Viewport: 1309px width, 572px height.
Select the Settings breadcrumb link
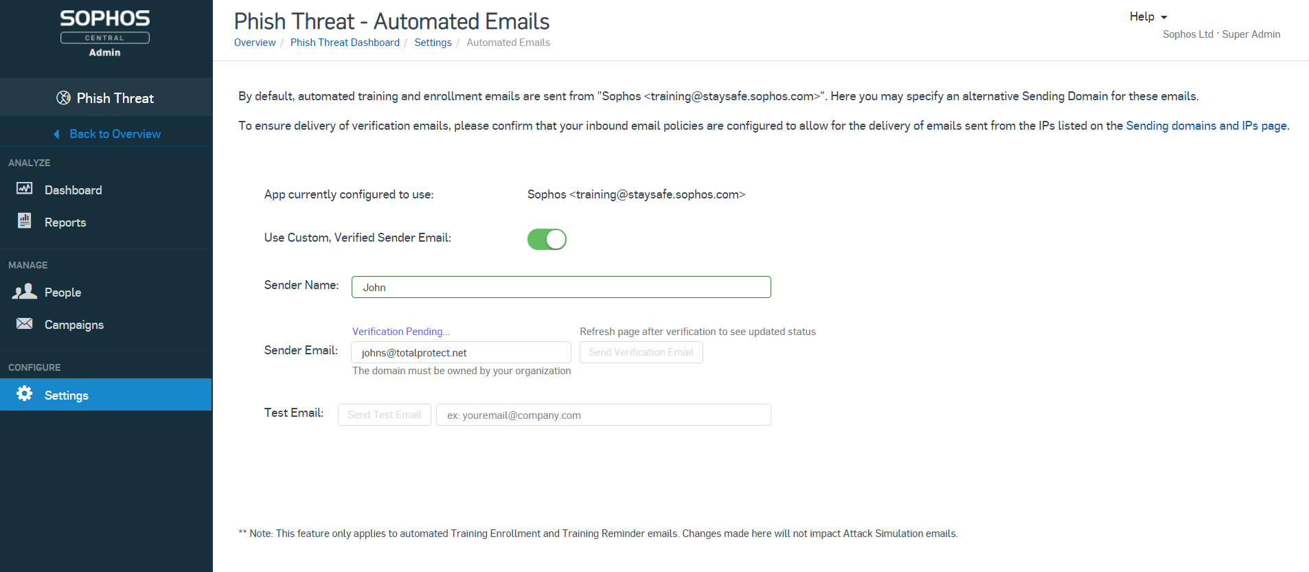(433, 43)
